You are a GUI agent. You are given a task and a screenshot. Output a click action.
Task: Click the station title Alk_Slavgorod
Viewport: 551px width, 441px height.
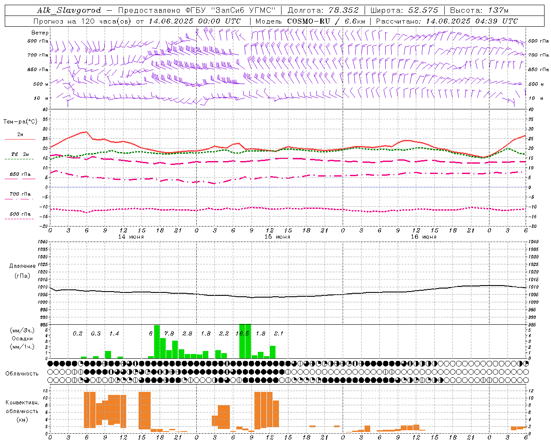pos(69,10)
